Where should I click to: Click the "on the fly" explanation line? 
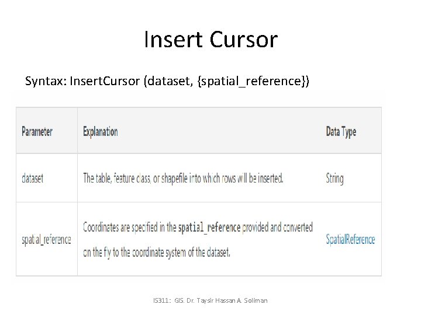[x=157, y=253]
